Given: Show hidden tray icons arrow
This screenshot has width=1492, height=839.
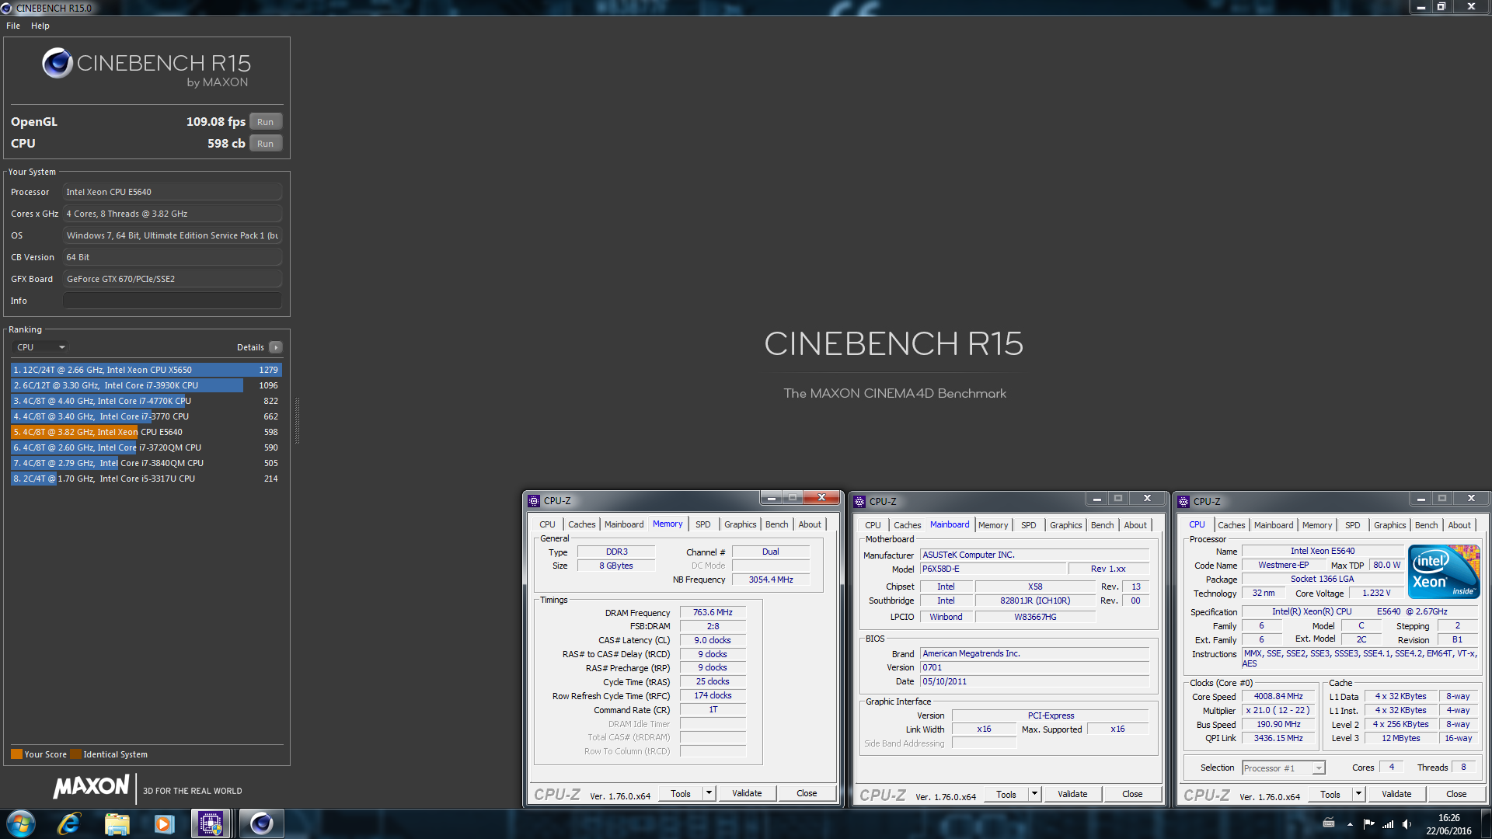Looking at the screenshot, I should [x=1350, y=824].
